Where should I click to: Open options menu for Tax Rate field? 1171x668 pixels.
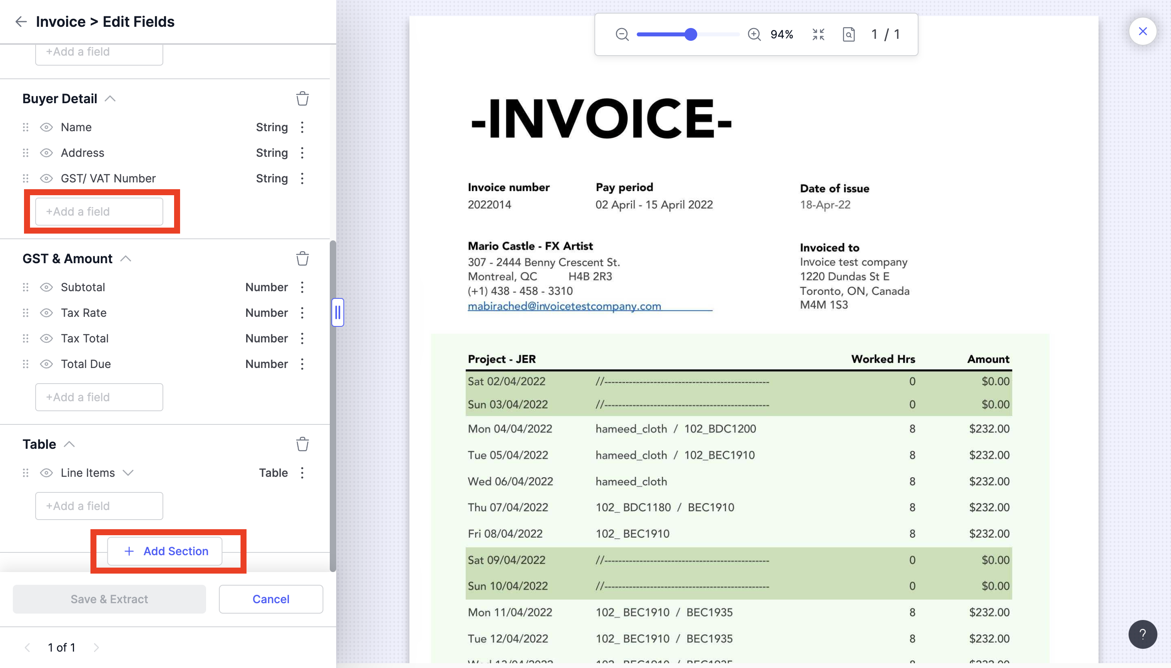(x=302, y=313)
